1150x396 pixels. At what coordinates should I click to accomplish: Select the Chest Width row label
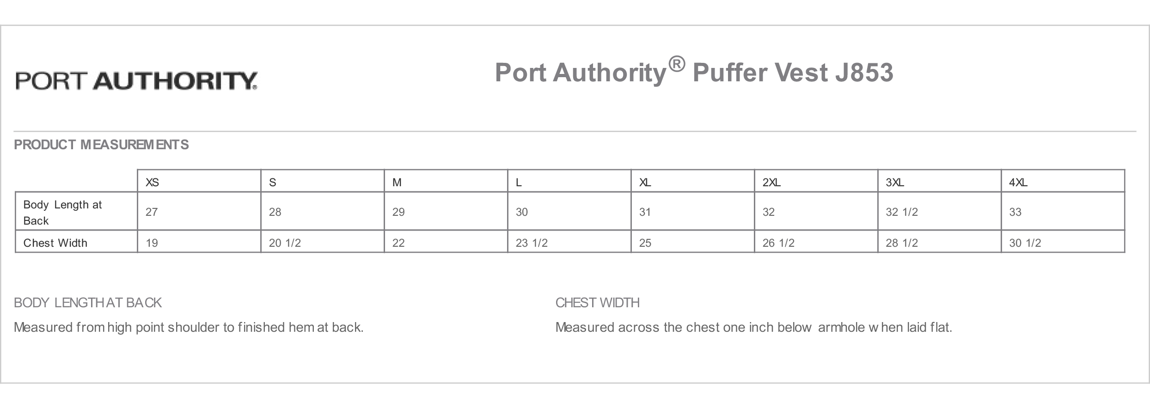click(x=76, y=242)
